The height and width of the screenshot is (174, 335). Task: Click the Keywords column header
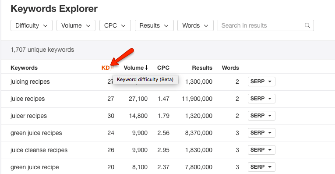(24, 68)
